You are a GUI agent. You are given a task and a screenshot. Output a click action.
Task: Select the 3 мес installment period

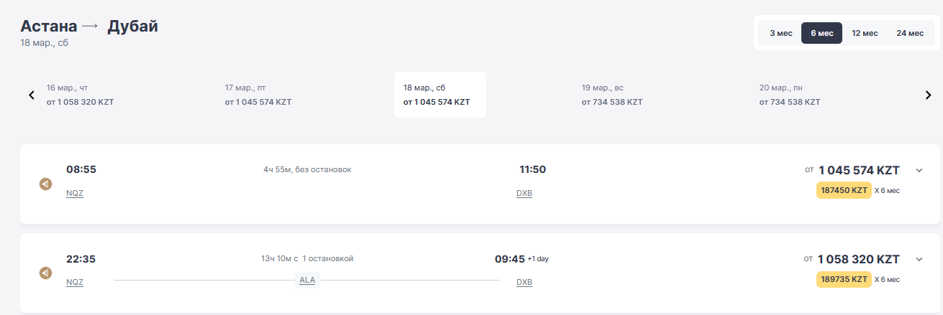781,33
